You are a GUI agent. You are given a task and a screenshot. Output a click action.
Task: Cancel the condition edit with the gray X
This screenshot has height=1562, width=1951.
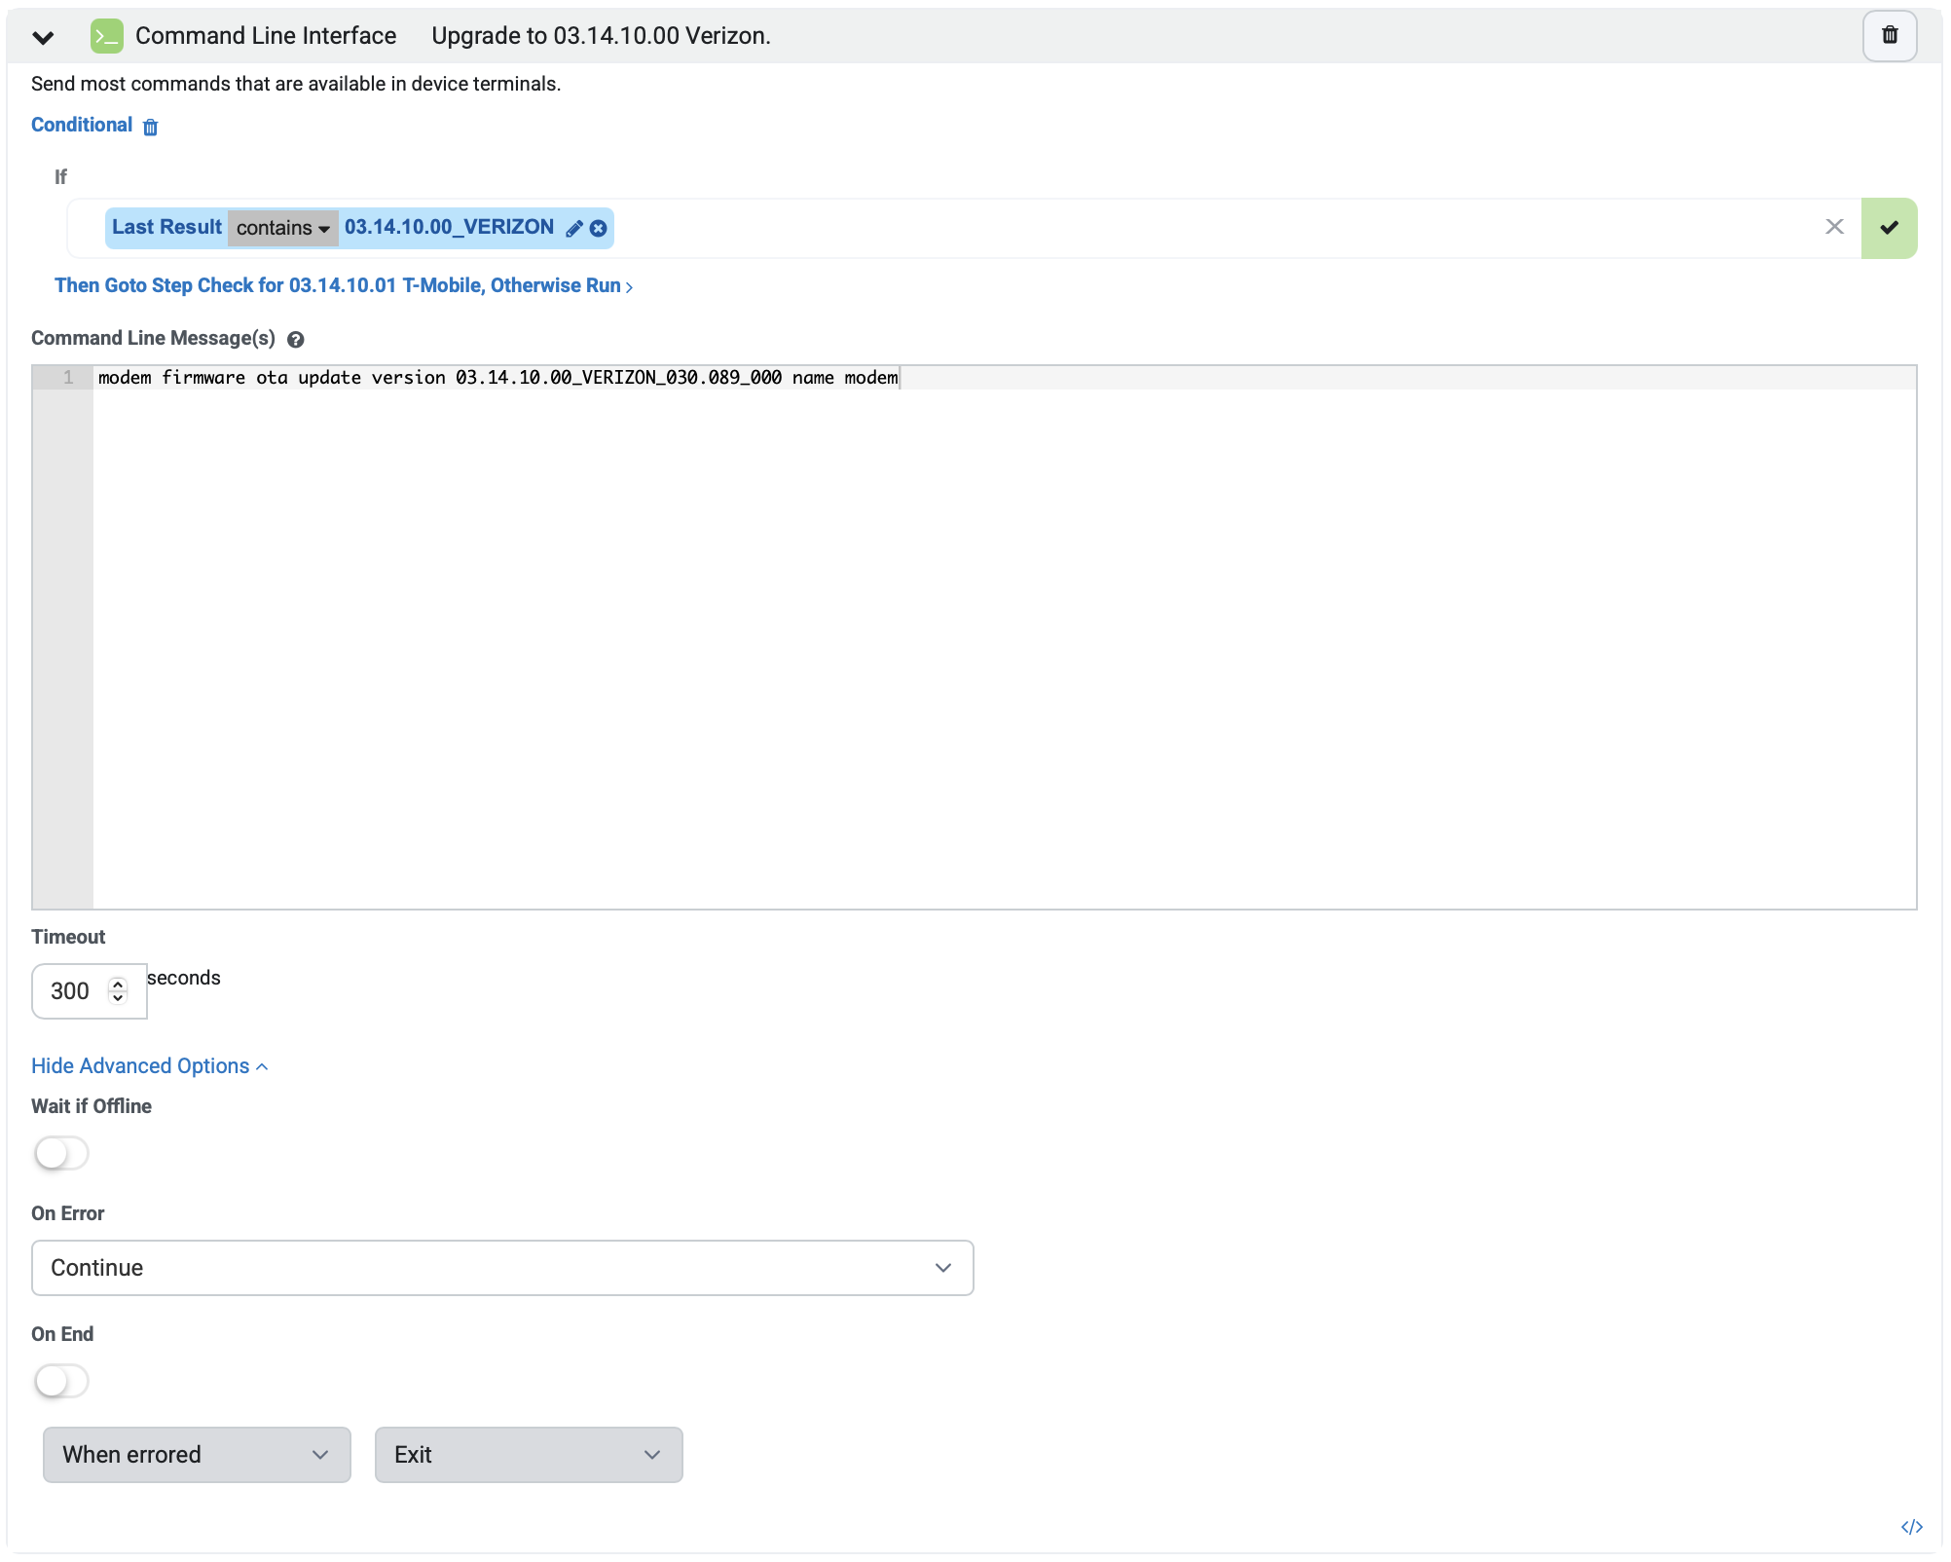tap(1834, 227)
